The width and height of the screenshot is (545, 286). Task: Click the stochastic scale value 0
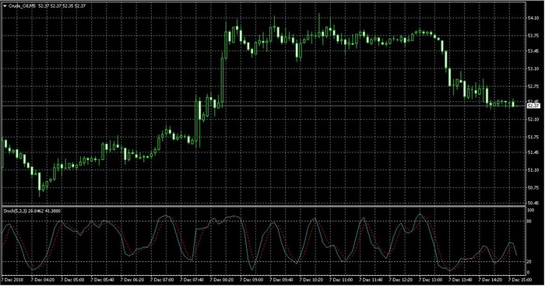pyautogui.click(x=529, y=273)
